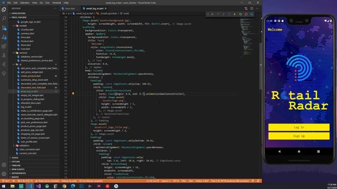
Task: Restart the debug session
Action: 240,14
